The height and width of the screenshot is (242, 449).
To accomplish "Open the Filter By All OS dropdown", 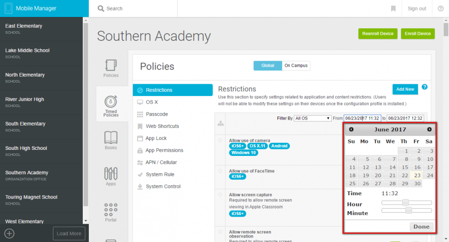I will [312, 119].
